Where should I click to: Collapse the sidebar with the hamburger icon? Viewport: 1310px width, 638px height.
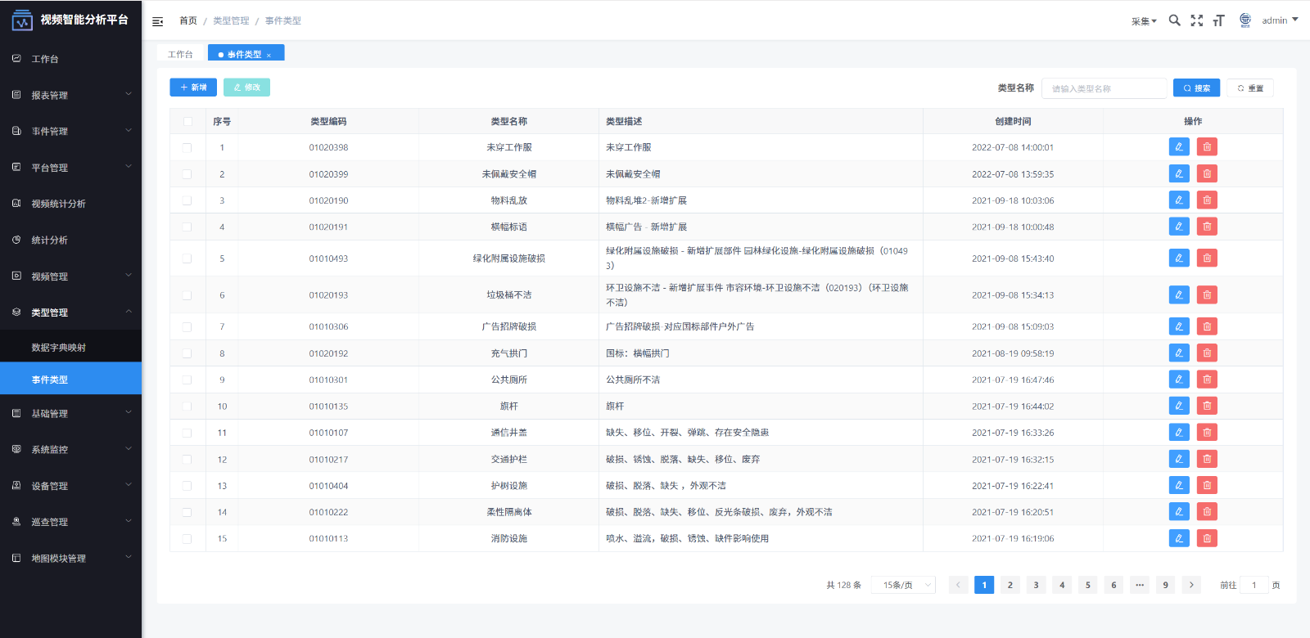point(158,21)
